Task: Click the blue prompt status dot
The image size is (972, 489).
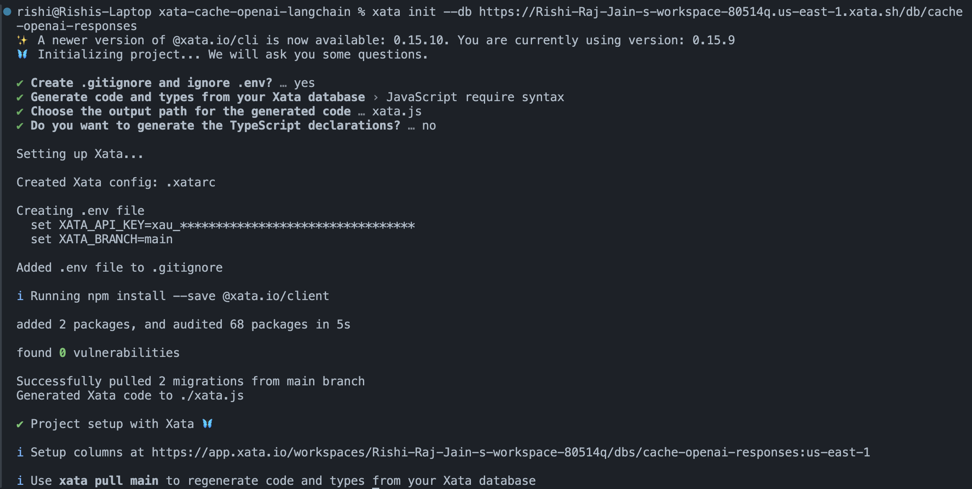Action: tap(7, 12)
